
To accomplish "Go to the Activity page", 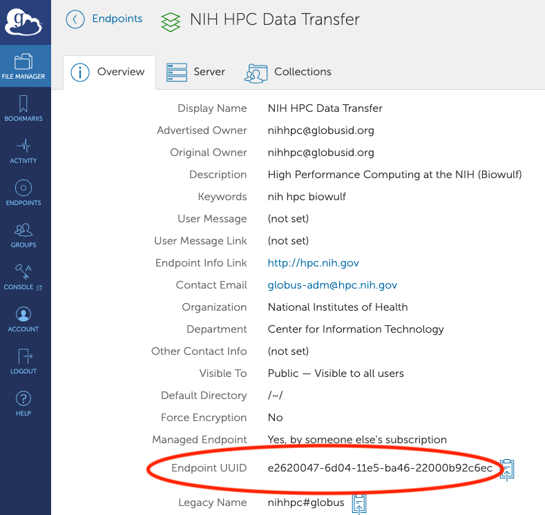I will click(x=23, y=151).
